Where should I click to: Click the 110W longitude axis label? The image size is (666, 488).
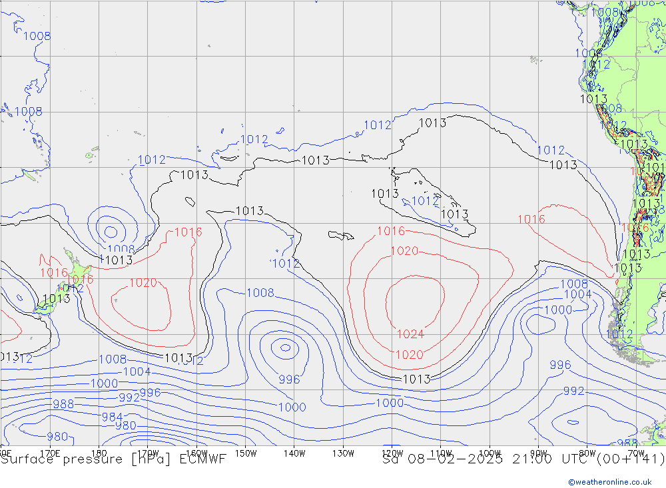point(441,453)
